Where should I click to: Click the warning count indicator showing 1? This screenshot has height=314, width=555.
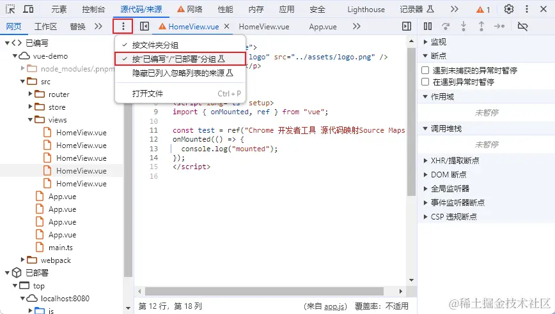point(483,10)
